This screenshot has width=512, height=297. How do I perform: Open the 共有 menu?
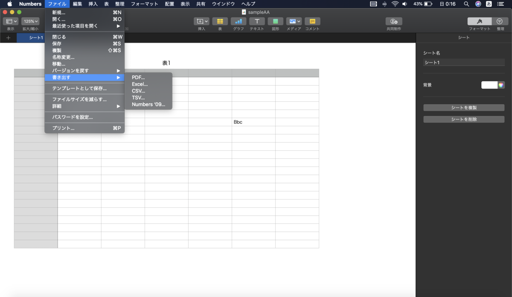click(201, 4)
